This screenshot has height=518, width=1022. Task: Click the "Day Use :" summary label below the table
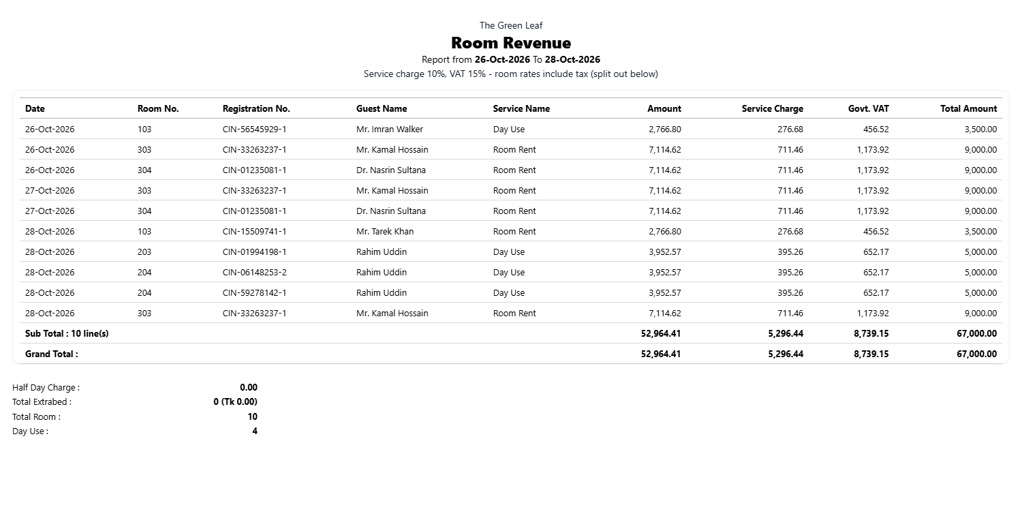click(x=30, y=431)
